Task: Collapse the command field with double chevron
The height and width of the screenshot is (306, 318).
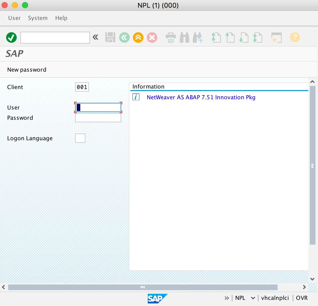Action: click(96, 37)
